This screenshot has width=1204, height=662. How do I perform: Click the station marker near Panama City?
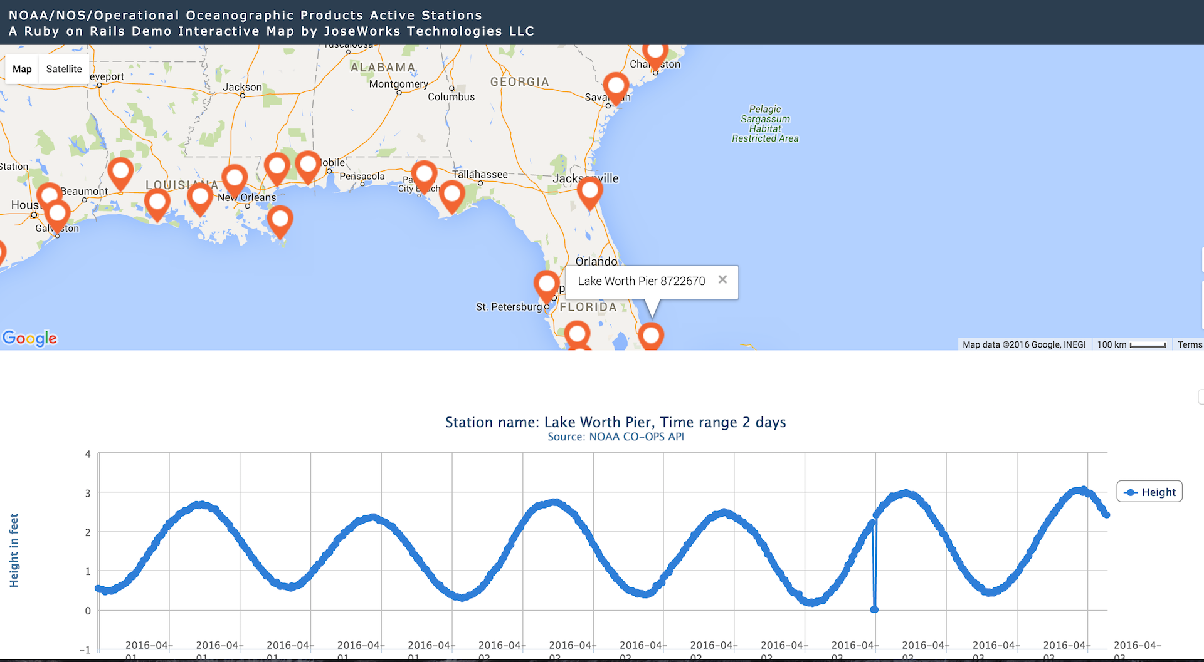(x=425, y=176)
